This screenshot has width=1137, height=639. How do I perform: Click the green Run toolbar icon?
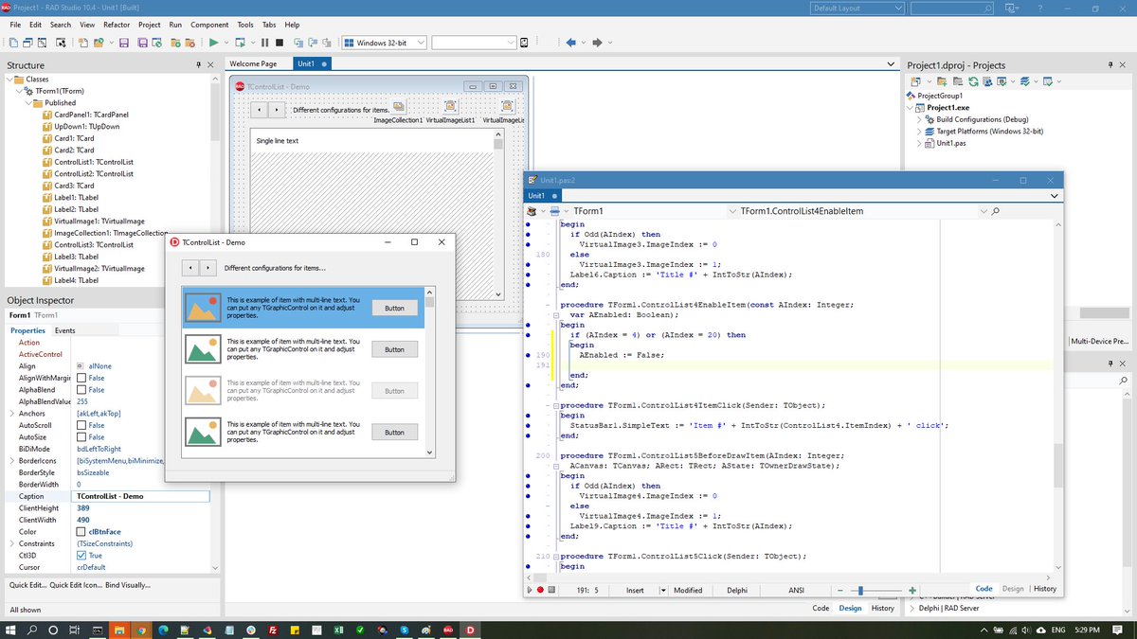pos(214,43)
